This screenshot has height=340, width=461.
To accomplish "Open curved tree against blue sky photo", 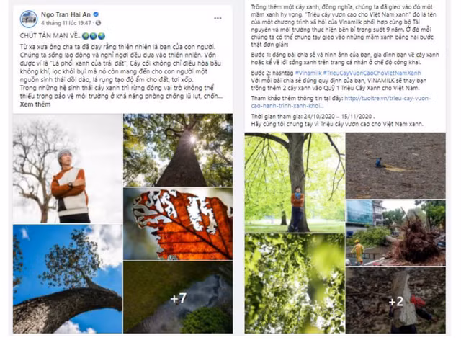I will point(68,279).
